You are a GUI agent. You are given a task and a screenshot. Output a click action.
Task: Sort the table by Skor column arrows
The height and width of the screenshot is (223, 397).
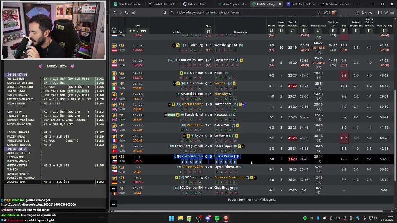[208, 31]
